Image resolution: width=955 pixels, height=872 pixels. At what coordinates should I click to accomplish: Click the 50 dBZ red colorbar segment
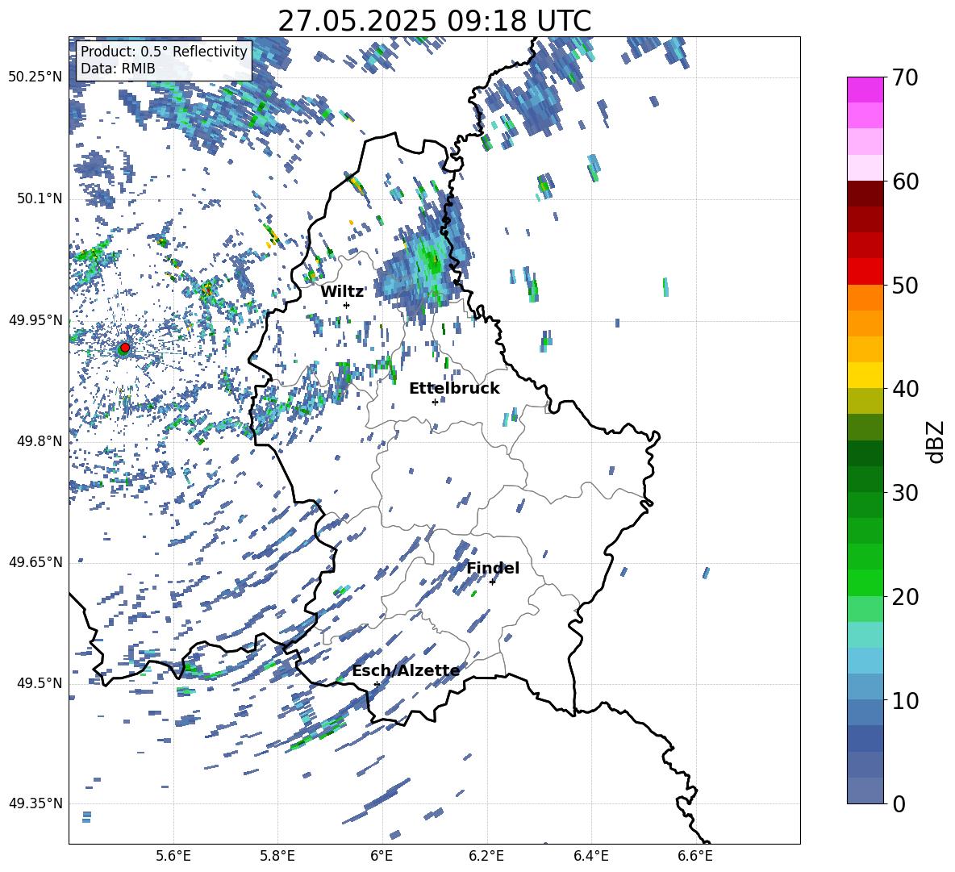865,272
